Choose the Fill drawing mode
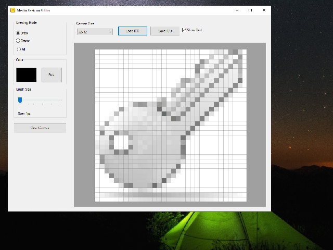Image resolution: width=333 pixels, height=250 pixels. (19, 49)
